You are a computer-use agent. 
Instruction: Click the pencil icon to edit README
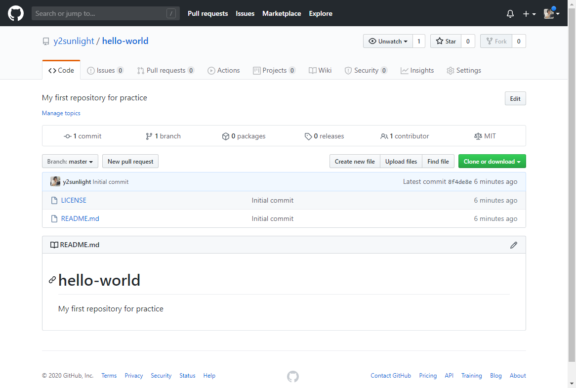coord(514,245)
